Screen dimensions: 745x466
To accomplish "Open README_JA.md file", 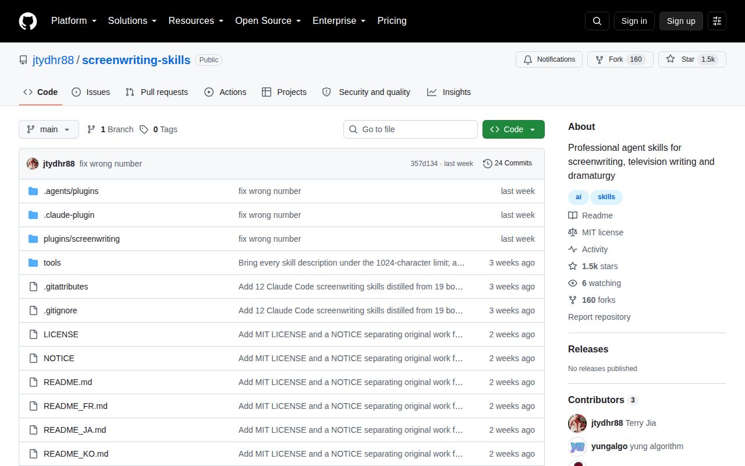I will pos(74,430).
